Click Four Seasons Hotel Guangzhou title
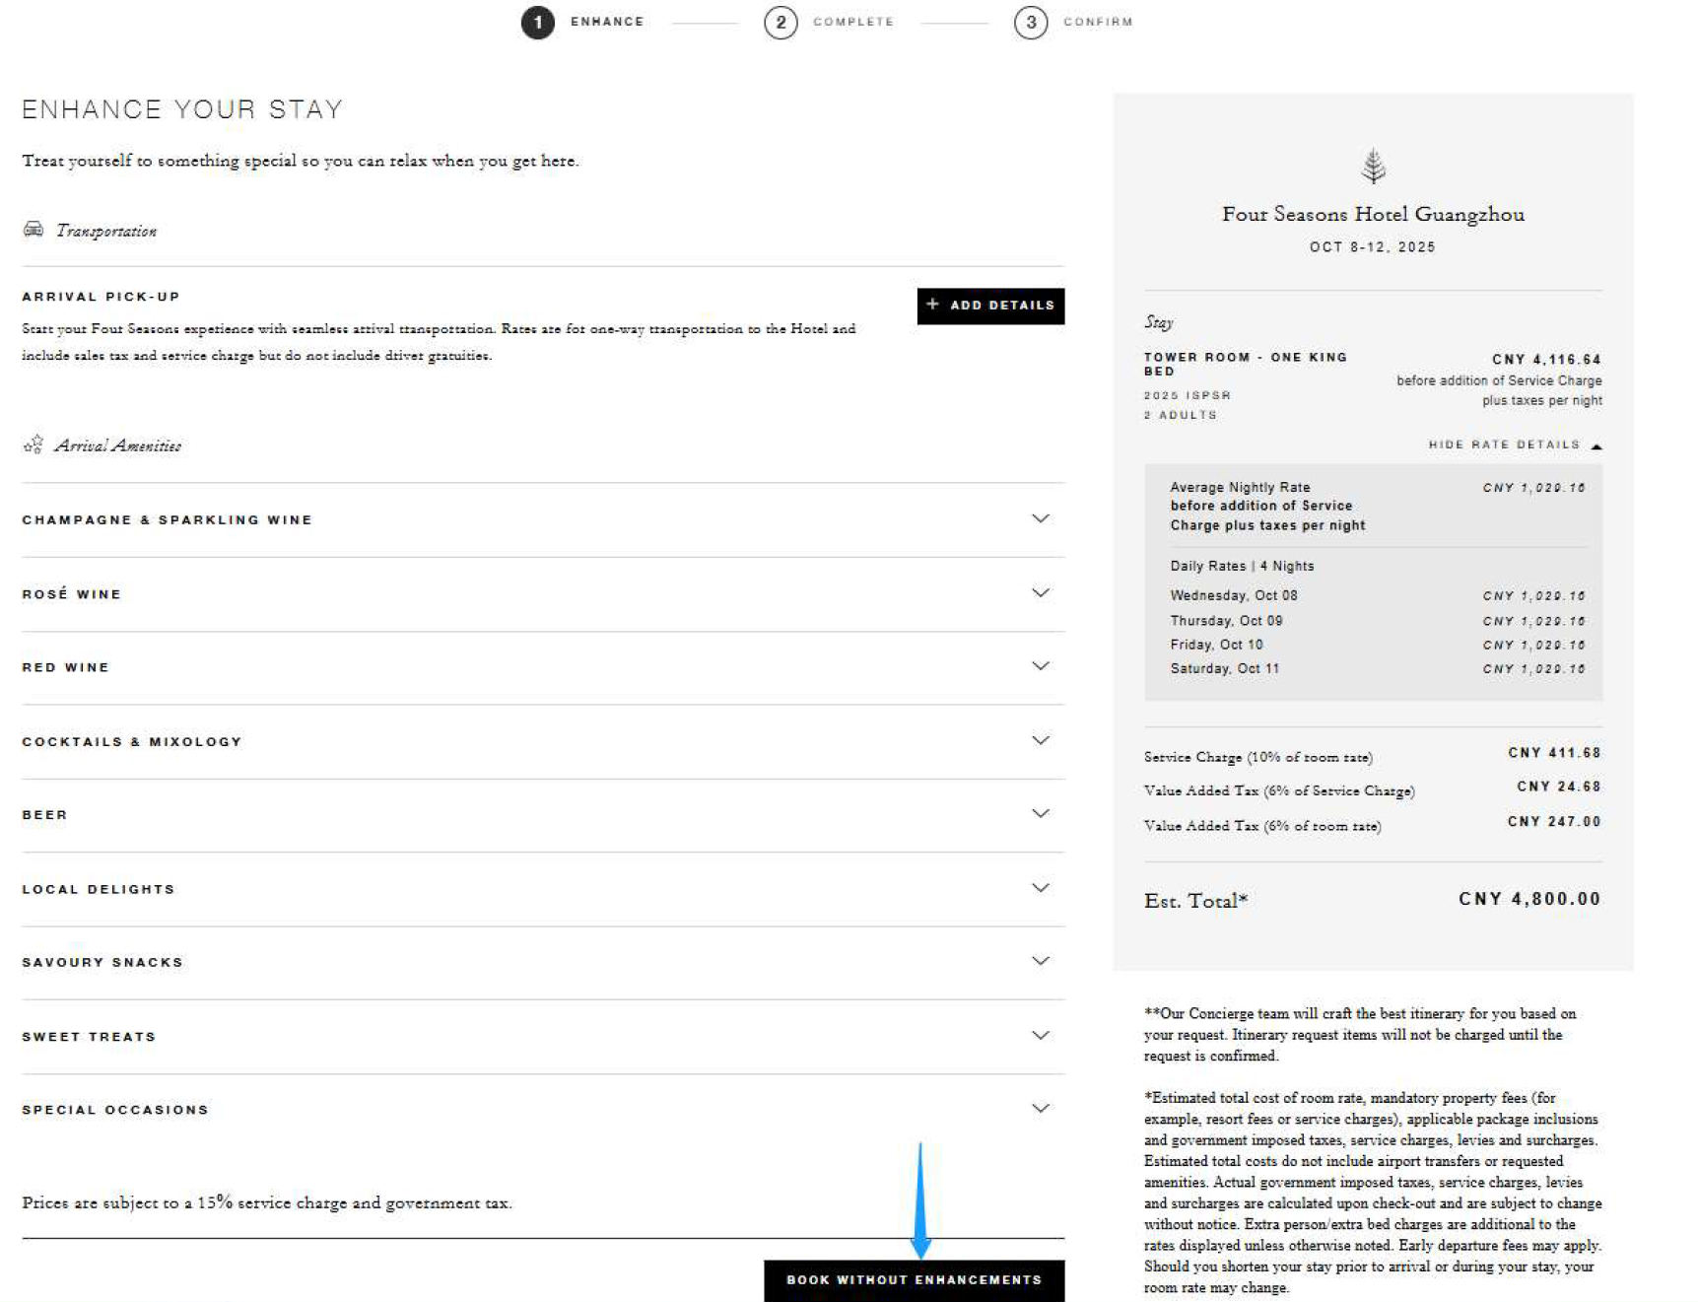The width and height of the screenshot is (1698, 1302). point(1373,214)
